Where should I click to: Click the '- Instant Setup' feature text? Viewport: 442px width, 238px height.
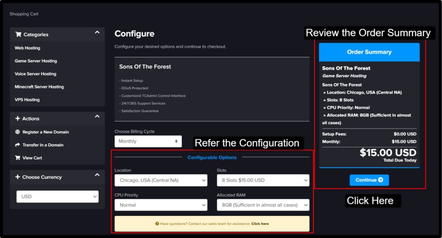(131, 81)
